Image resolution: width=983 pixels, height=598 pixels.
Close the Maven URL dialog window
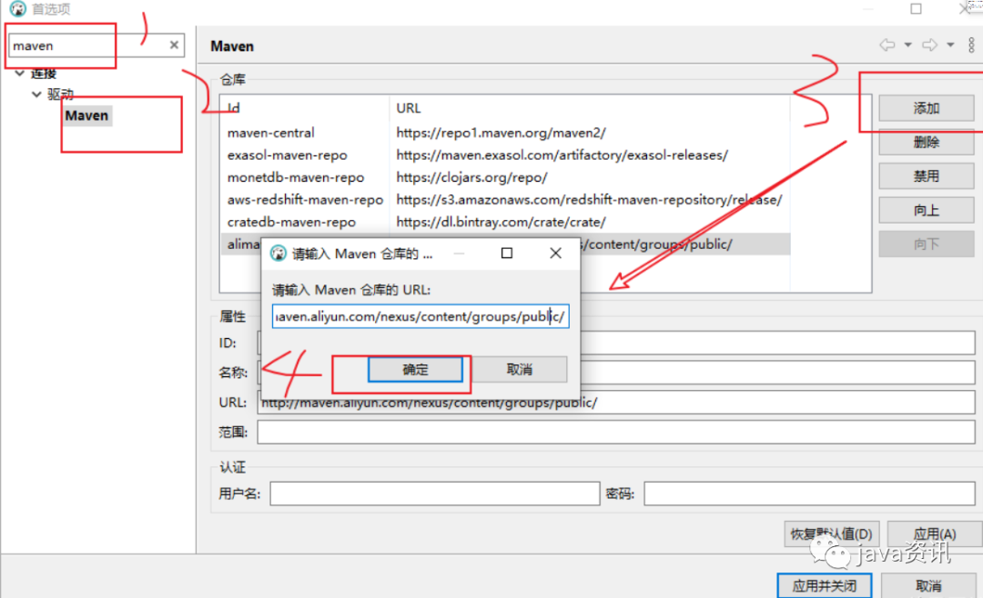coord(555,253)
